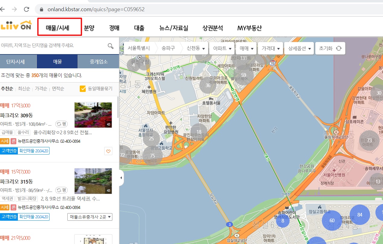
Task: Open the 가격대 price range dropdown
Action: pos(270,48)
